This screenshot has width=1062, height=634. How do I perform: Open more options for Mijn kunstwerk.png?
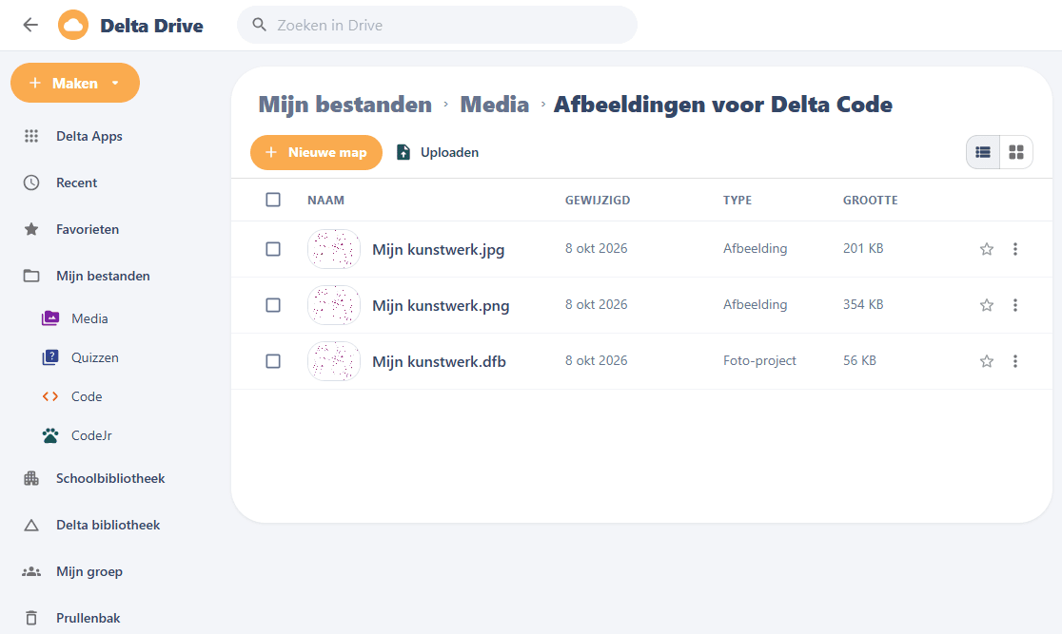[x=1015, y=305]
